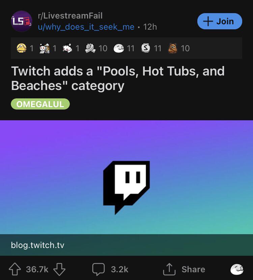Viewport: 253px width, 280px height.
Task: Open the blog.twitch.tv link bar
Action: (126, 245)
